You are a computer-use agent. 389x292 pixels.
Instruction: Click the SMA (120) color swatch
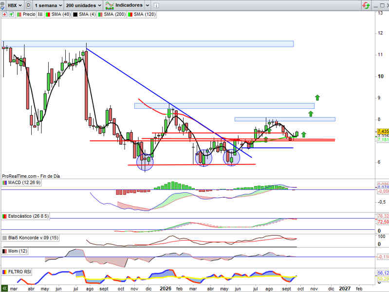(130, 15)
